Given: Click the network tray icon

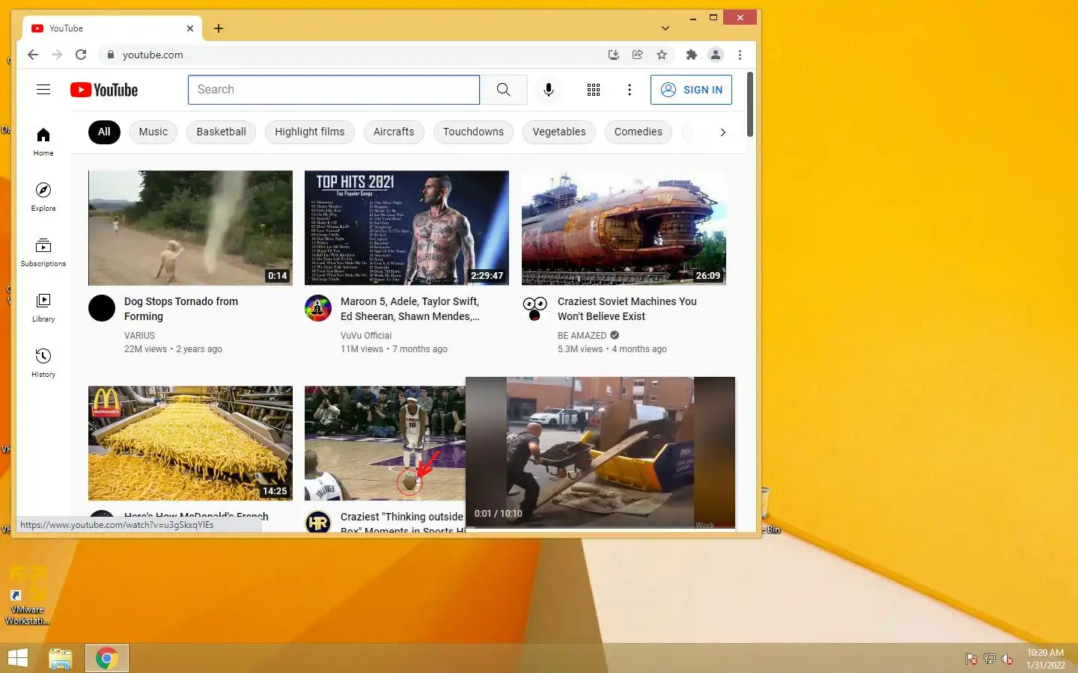Looking at the screenshot, I should 990,659.
